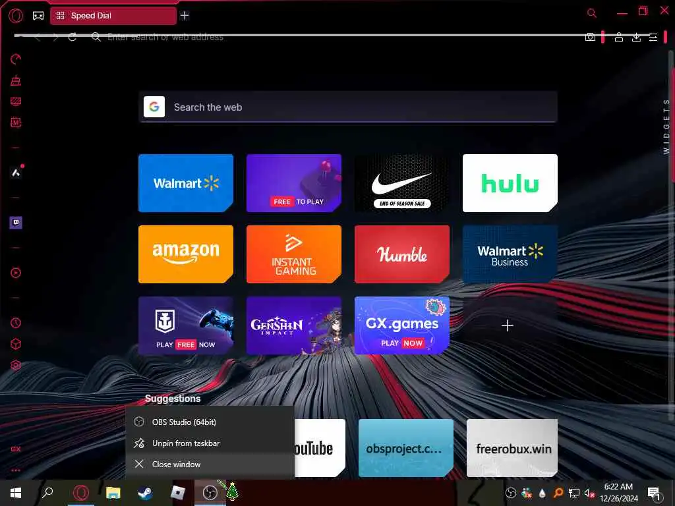This screenshot has height=506, width=675.
Task: Open Steam from the taskbar
Action: 146,493
